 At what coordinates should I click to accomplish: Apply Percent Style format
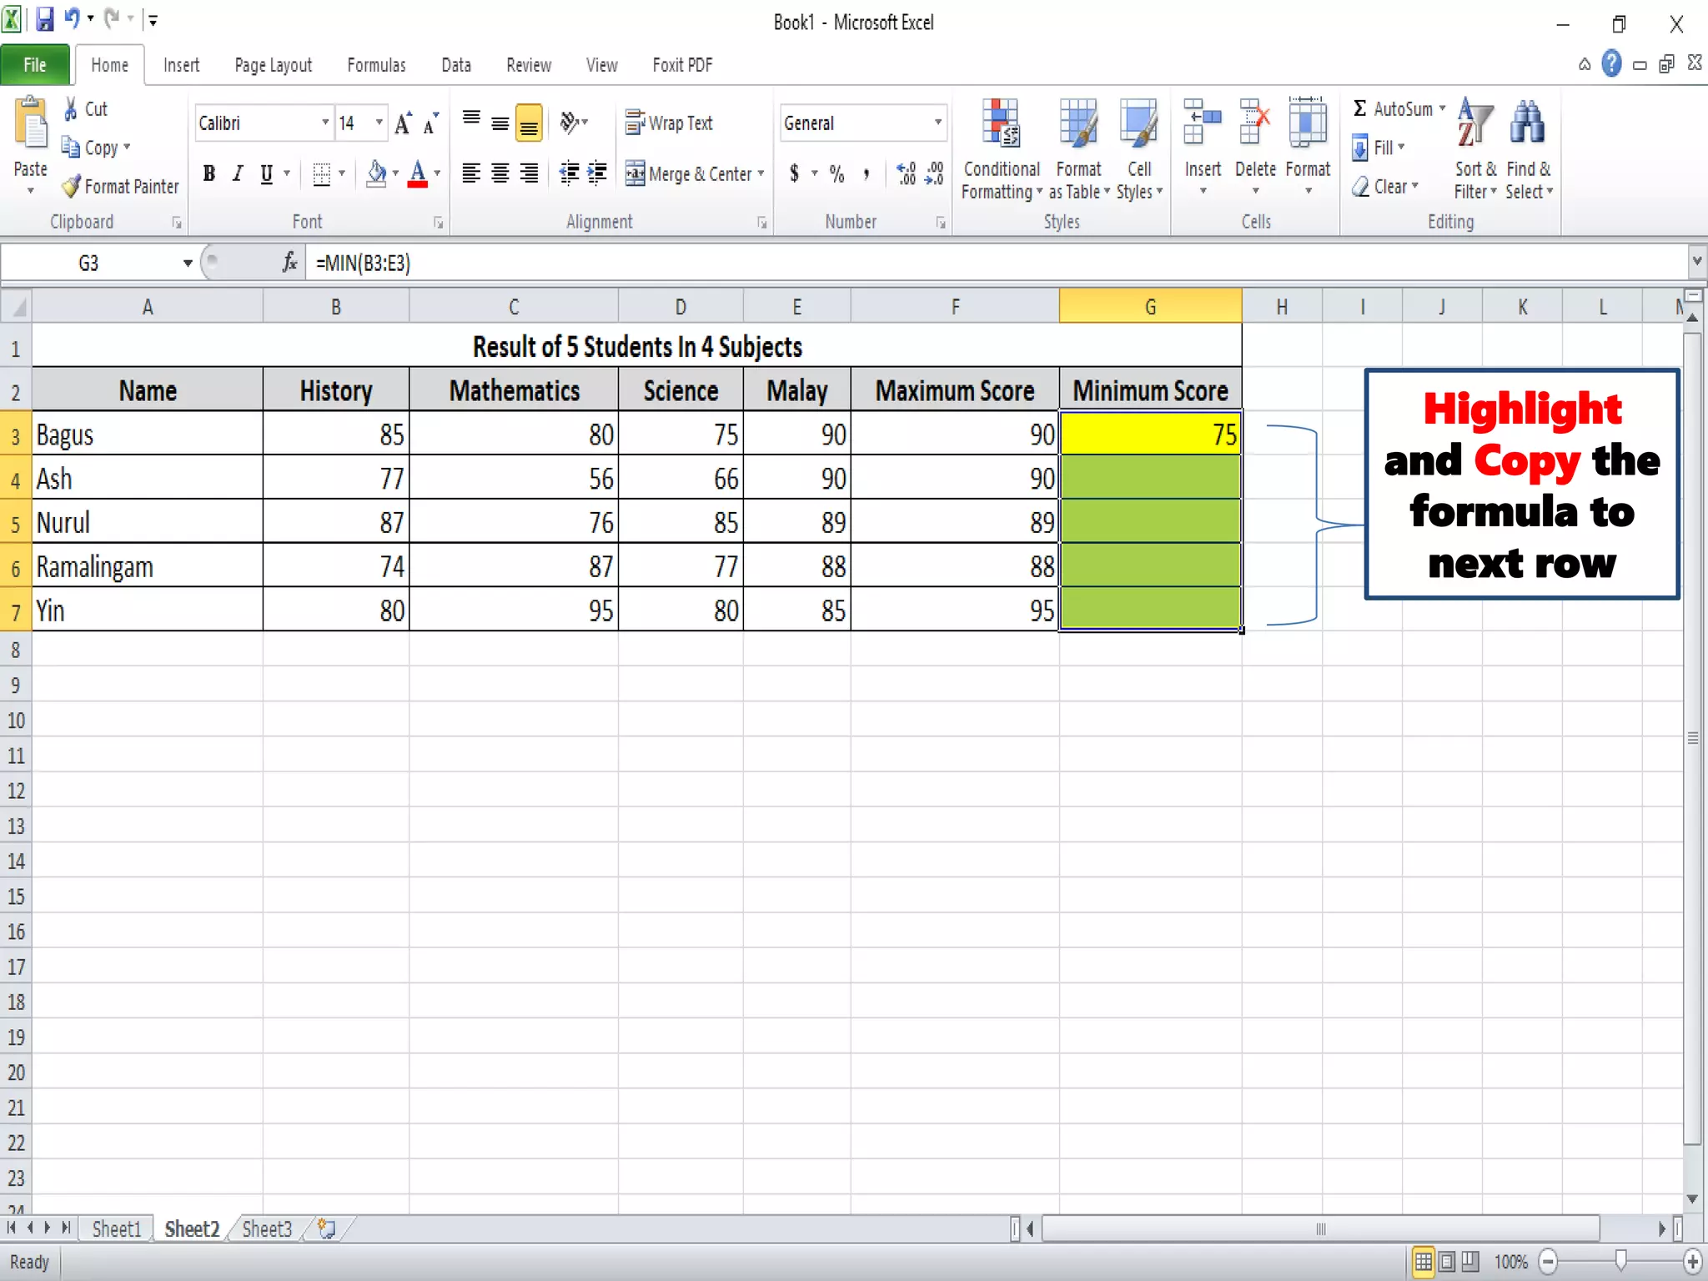pos(836,173)
